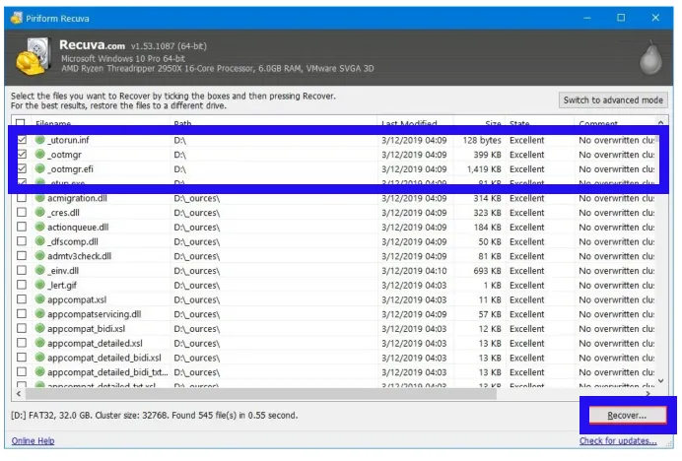The image size is (682, 461).
Task: Select the acmigration.dll filename row
Action: [x=78, y=198]
